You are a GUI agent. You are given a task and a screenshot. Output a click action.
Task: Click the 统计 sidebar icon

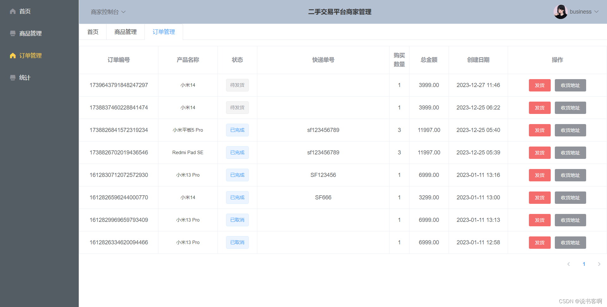pos(13,78)
